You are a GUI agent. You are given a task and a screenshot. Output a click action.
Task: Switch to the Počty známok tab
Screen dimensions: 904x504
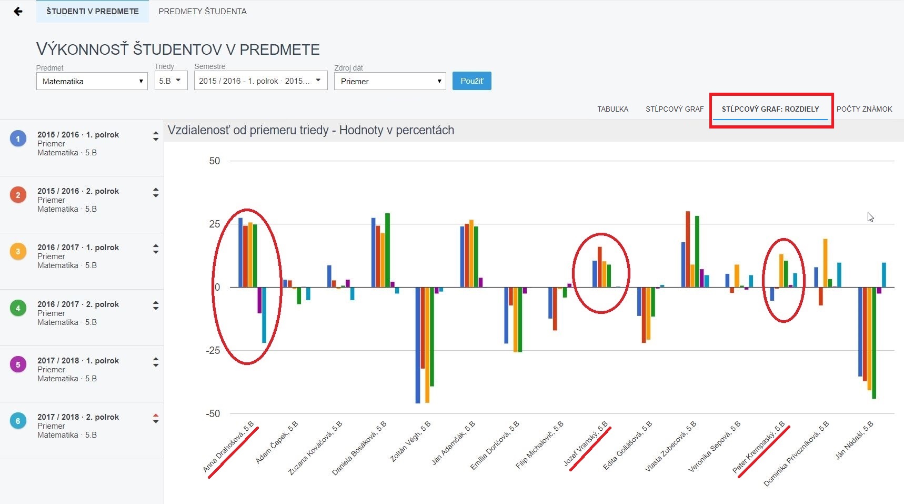864,109
